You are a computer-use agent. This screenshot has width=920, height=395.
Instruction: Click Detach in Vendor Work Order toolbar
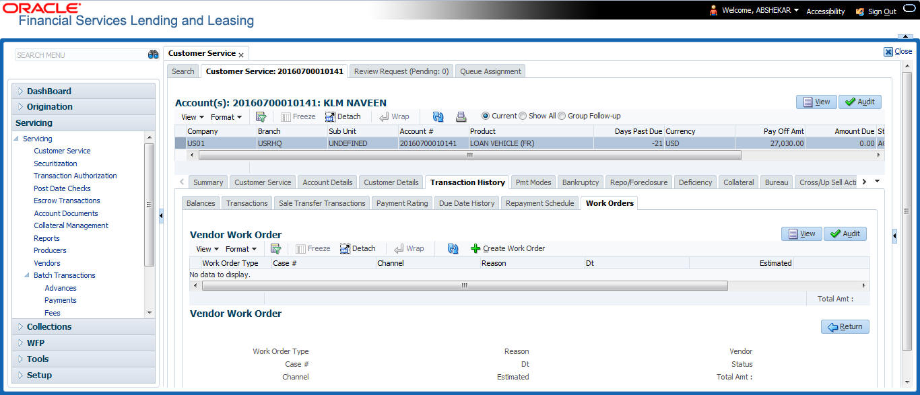pyautogui.click(x=358, y=248)
